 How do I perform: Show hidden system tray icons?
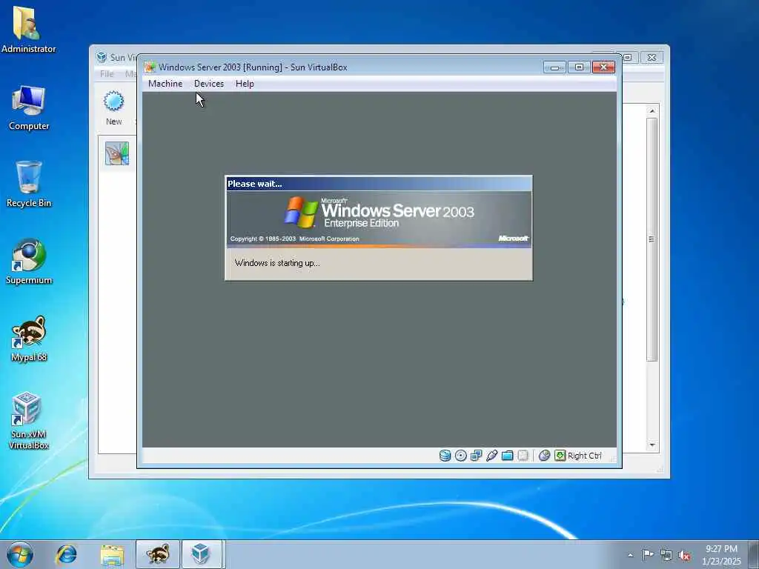click(x=630, y=555)
